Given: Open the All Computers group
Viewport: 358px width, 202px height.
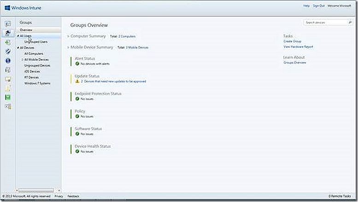Looking at the screenshot, I should pos(34,53).
